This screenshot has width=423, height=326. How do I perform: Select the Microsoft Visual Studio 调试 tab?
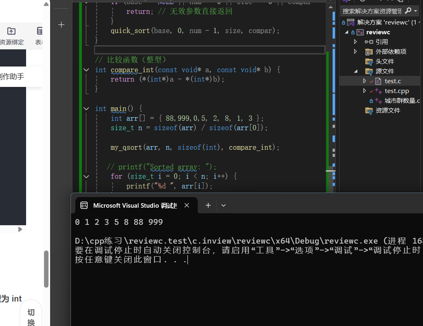(137, 206)
